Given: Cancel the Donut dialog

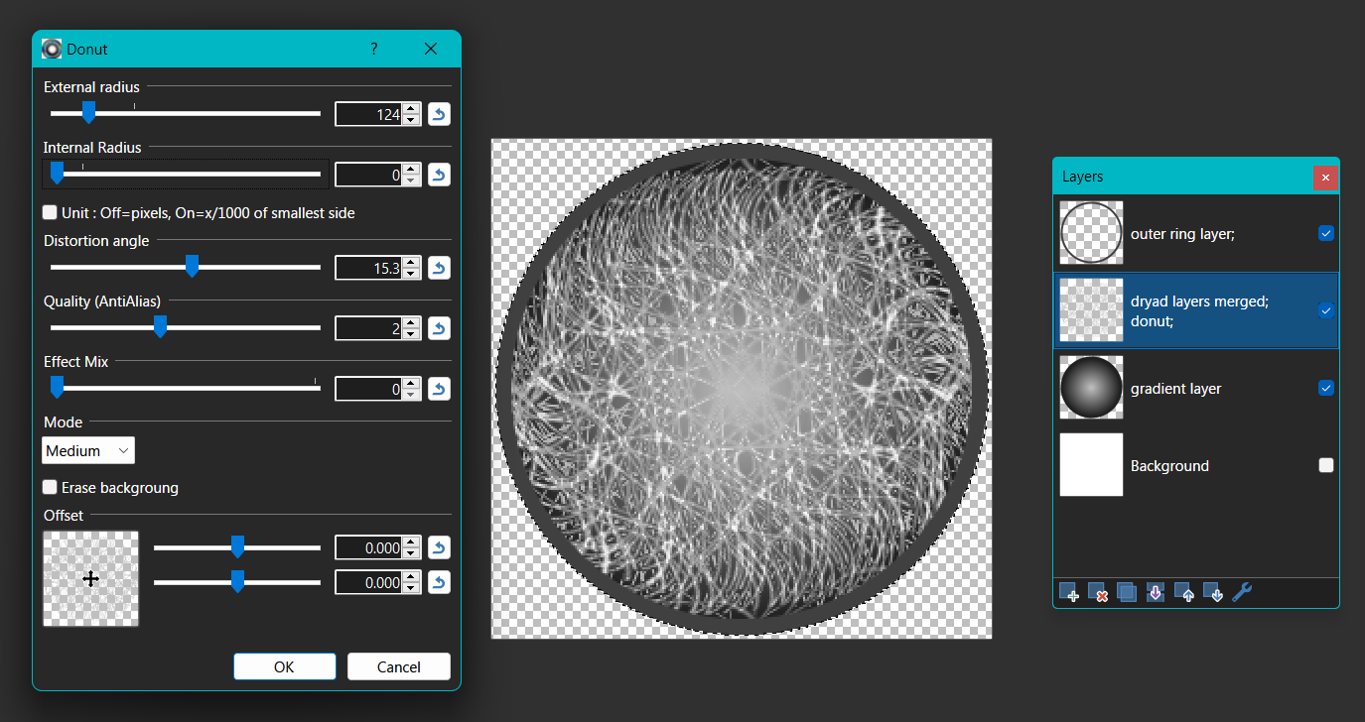Looking at the screenshot, I should tap(399, 666).
